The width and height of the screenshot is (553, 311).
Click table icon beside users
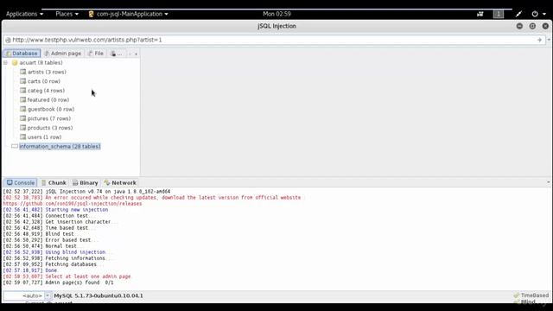click(x=23, y=137)
